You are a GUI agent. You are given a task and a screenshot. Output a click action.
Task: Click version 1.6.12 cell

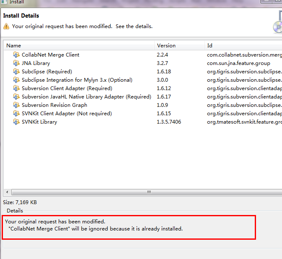pyautogui.click(x=164, y=88)
